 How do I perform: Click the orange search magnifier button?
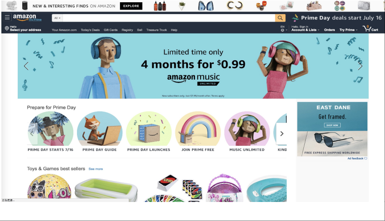(280, 18)
